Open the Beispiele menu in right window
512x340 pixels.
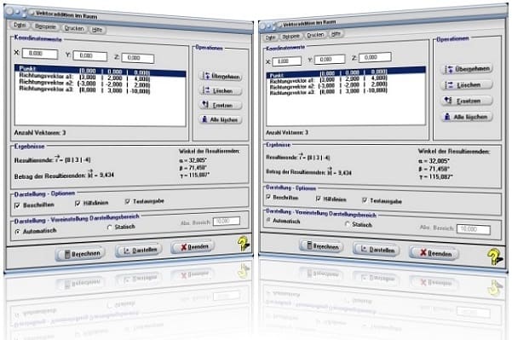[291, 36]
